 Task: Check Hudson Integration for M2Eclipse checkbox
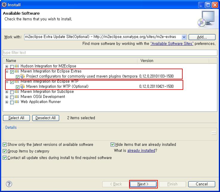point(12,66)
